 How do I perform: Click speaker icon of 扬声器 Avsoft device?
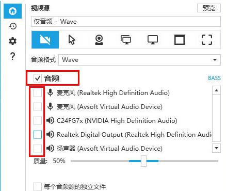(50, 148)
